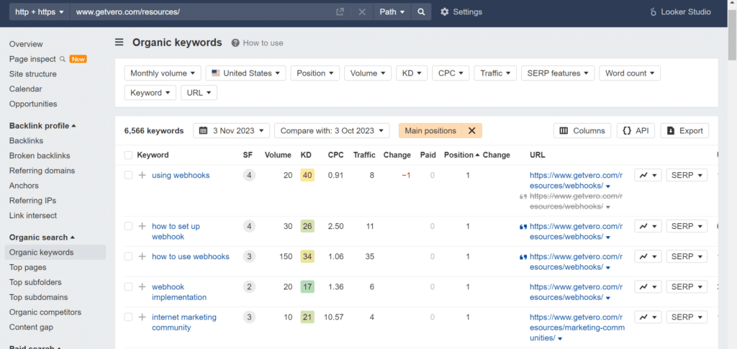Open position history chart for internet marketing community
This screenshot has width=737, height=349.
[648, 317]
